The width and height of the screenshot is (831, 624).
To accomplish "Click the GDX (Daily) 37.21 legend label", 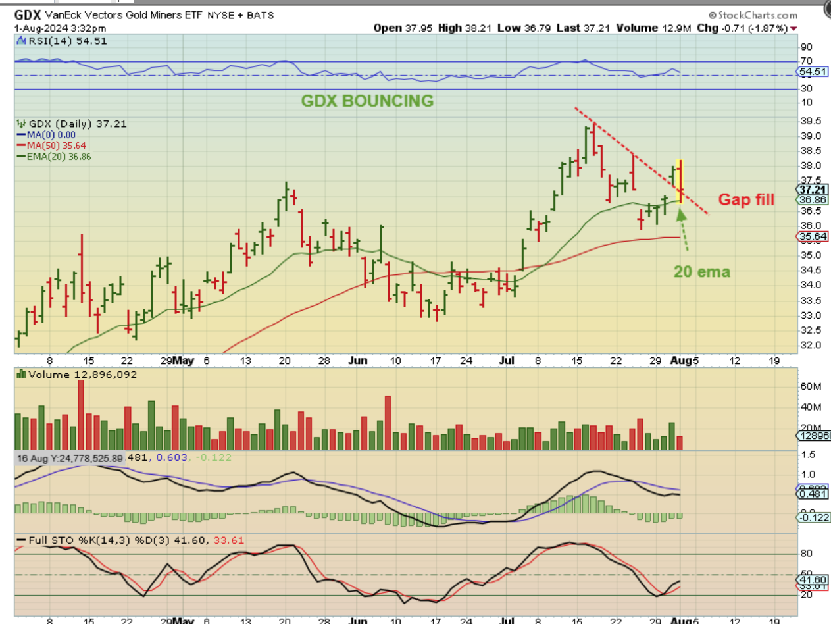I will (x=76, y=124).
